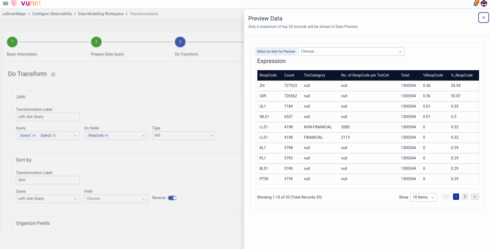Click the Sort transformation label field
This screenshot has width=490, height=249.
(48, 180)
